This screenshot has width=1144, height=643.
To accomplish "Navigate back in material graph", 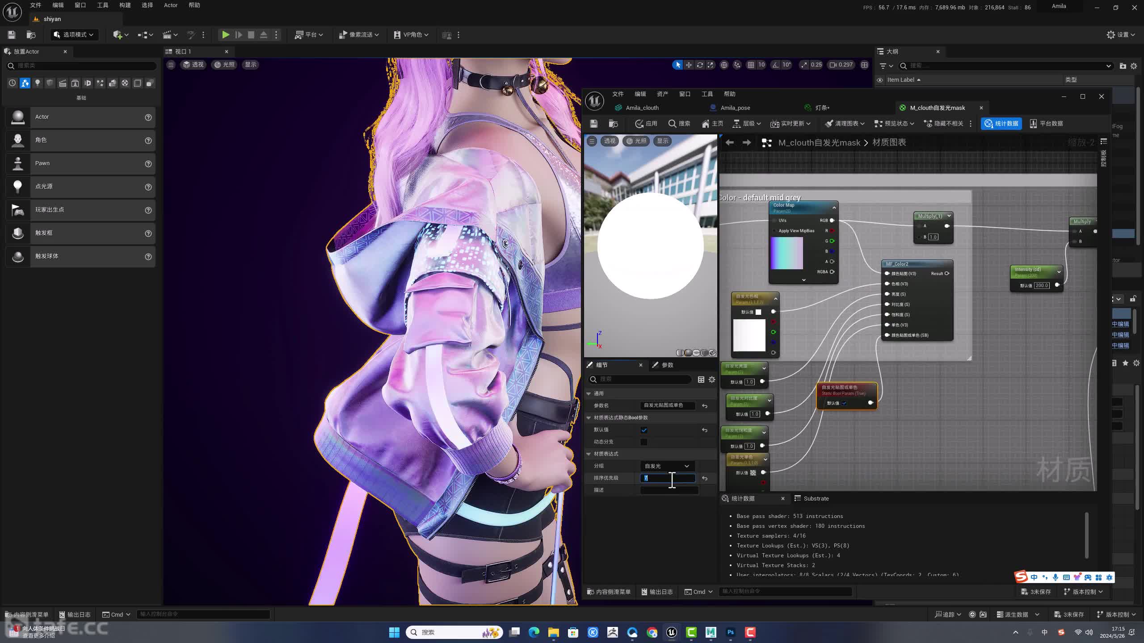I will tap(729, 142).
